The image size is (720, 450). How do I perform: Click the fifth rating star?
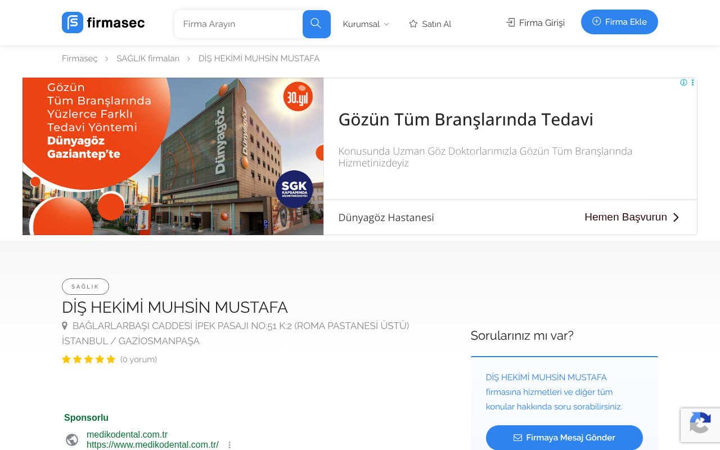pos(111,359)
